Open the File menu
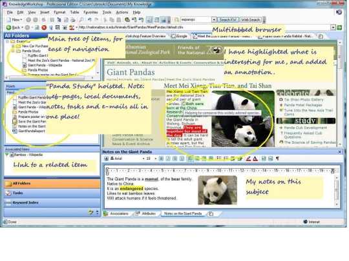This screenshot has height=261, width=349. (x=10, y=12)
